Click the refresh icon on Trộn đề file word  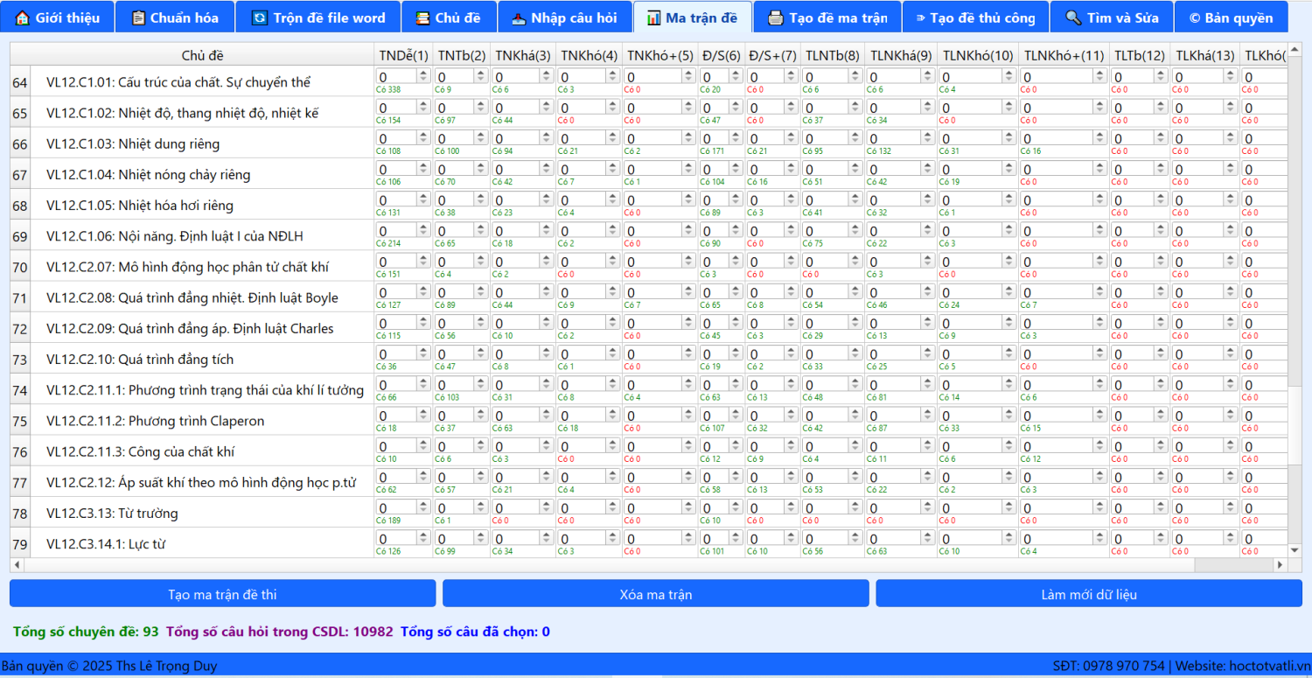(x=259, y=17)
